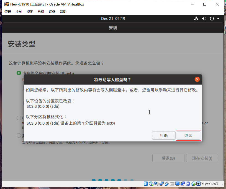Click the Right Ctrl host key label

click(210, 184)
